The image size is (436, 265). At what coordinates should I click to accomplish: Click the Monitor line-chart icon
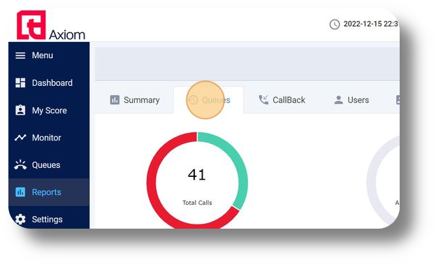[x=20, y=138]
